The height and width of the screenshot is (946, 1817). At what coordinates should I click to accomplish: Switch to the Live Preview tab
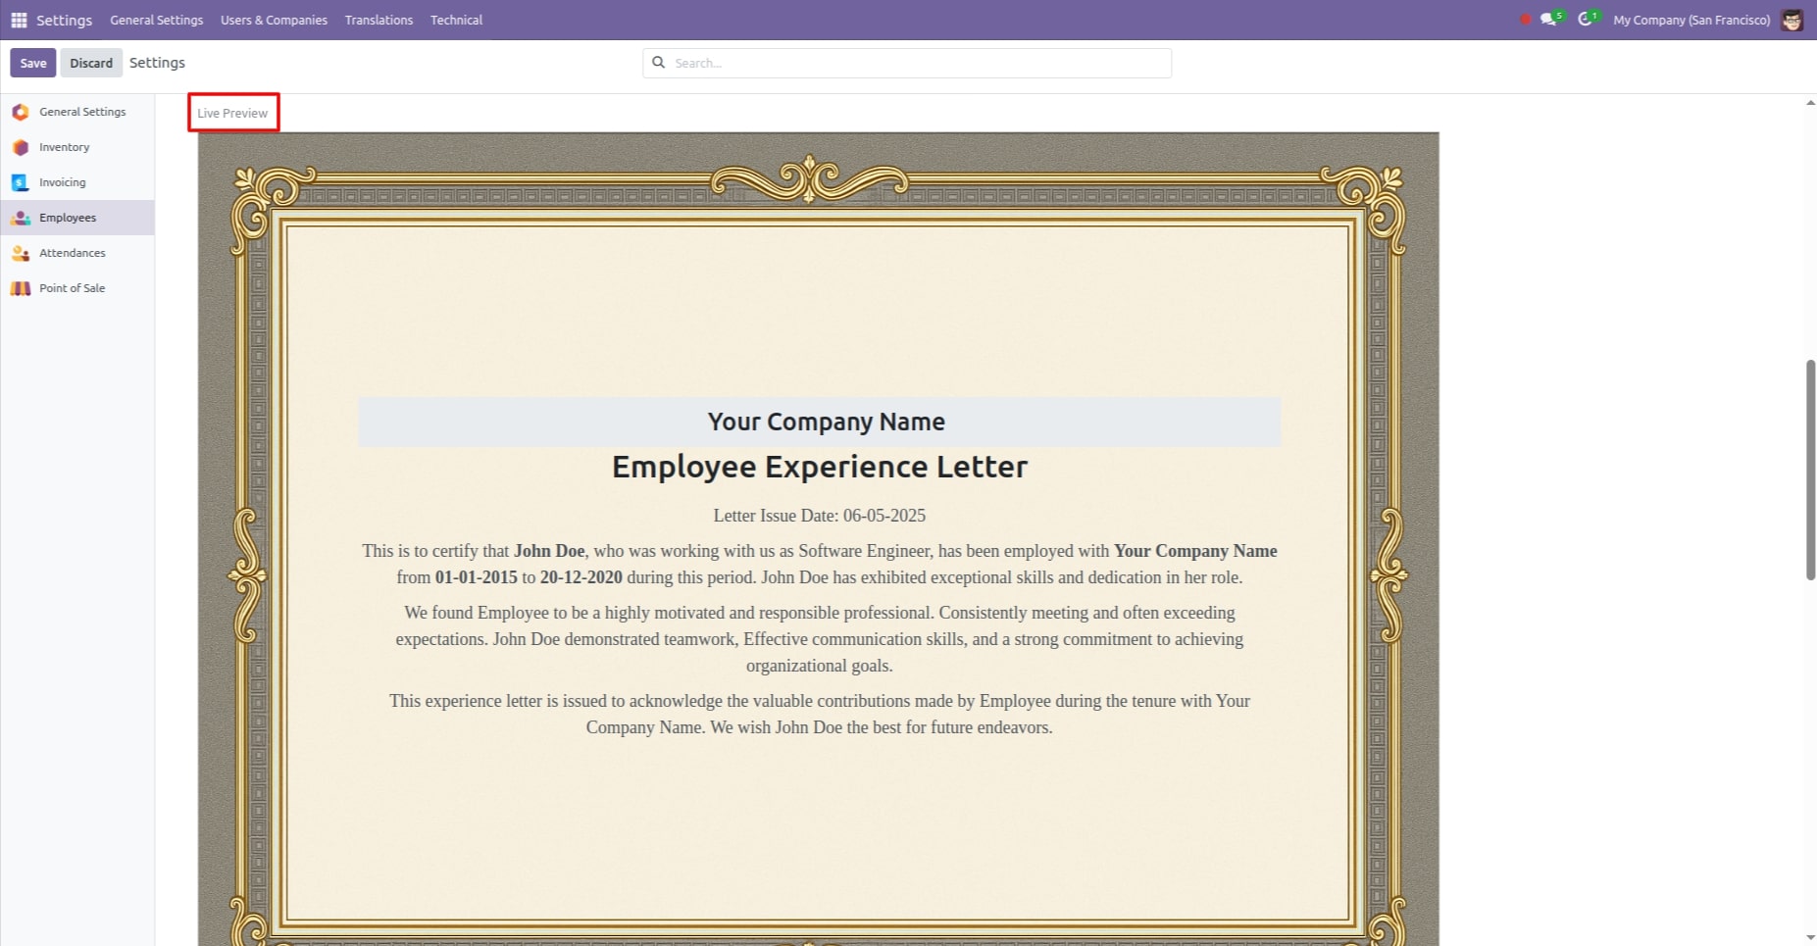[232, 112]
